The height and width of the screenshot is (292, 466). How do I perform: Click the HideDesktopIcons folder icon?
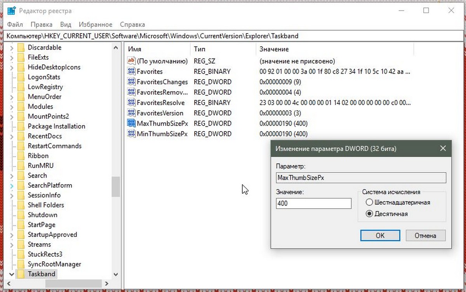point(21,67)
